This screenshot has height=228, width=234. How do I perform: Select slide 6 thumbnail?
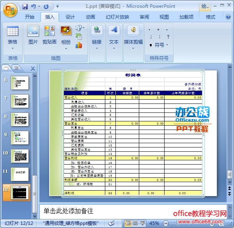(20, 83)
